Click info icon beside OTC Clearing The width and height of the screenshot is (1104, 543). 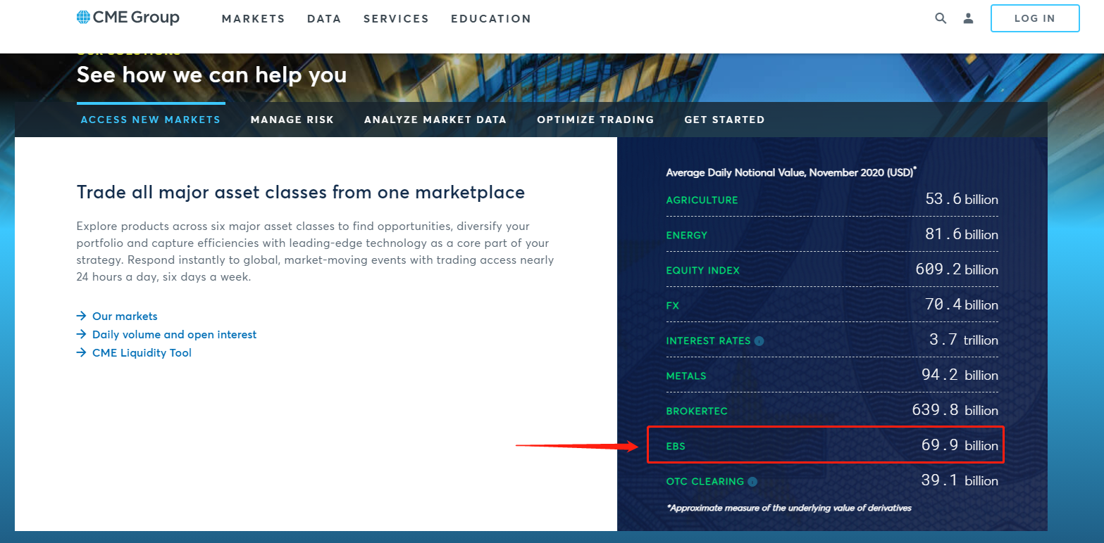752,482
